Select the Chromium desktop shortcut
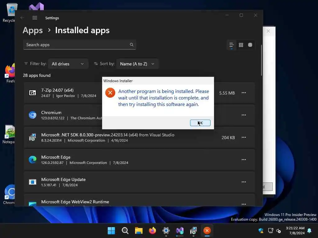The height and width of the screenshot is (238, 318). click(9, 195)
